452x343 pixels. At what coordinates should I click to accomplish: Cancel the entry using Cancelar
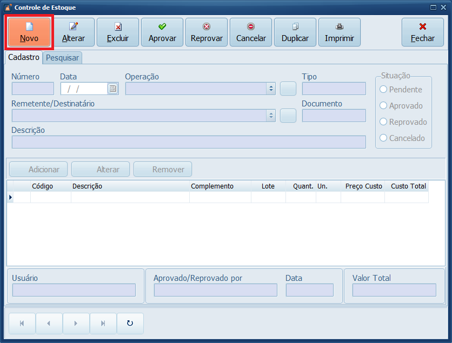pyautogui.click(x=251, y=32)
